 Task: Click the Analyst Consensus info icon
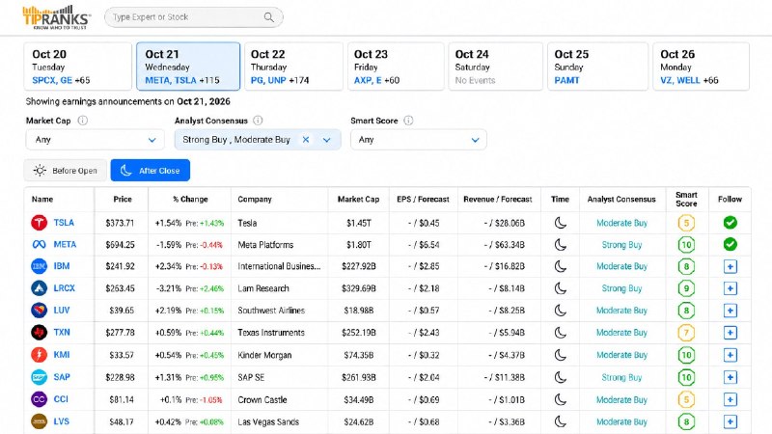258,121
